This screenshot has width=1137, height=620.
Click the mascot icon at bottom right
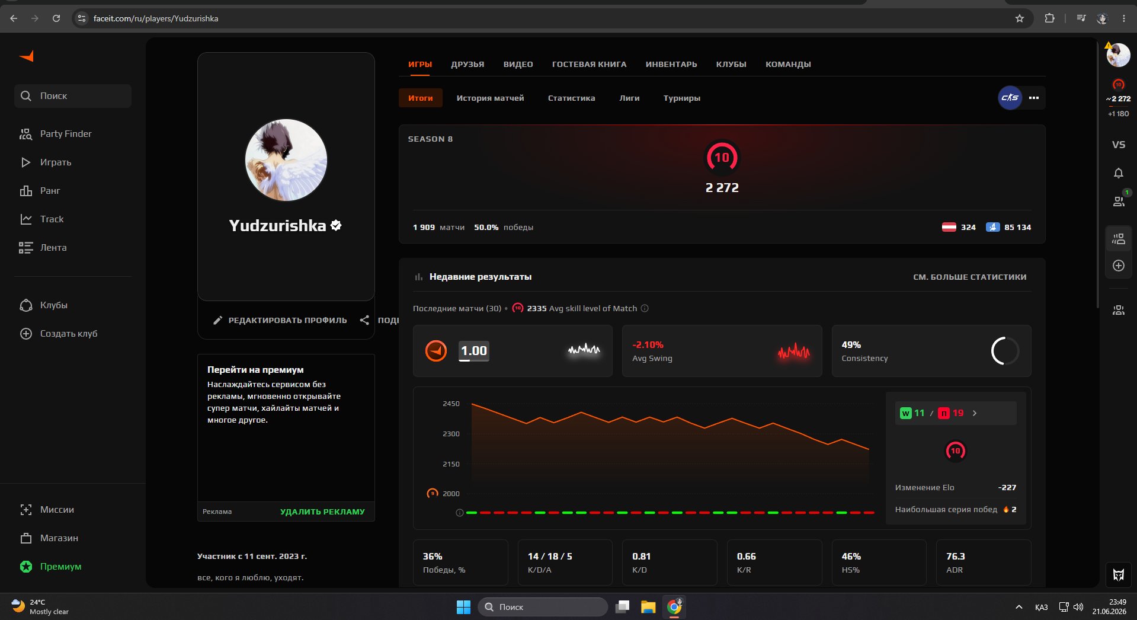click(x=1118, y=574)
